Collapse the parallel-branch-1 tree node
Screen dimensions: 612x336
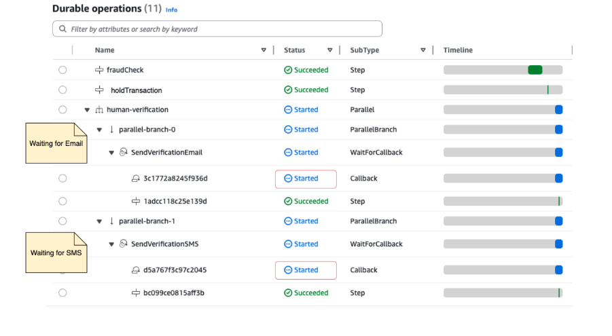click(99, 221)
